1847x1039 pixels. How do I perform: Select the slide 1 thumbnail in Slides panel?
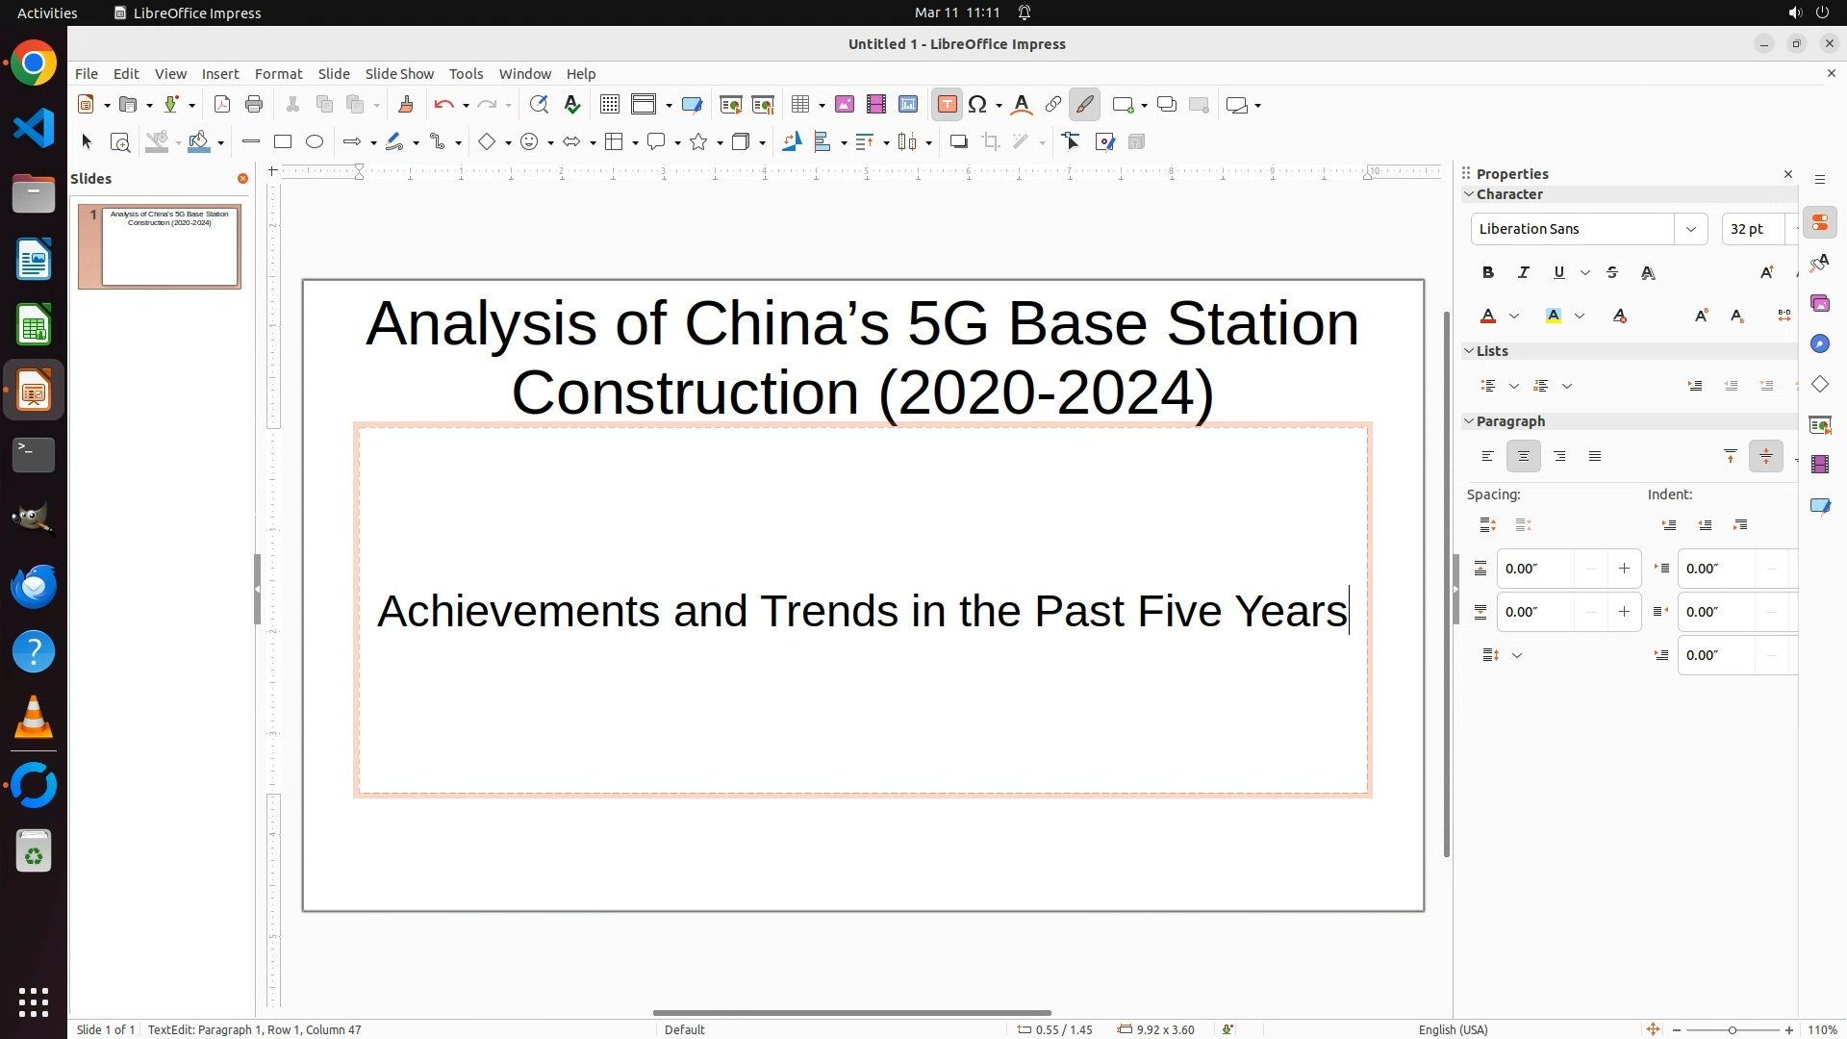[169, 246]
